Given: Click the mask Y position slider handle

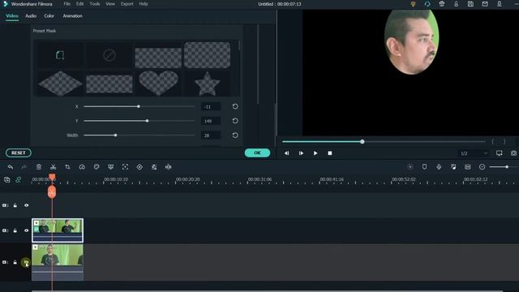Looking at the screenshot, I should click(148, 121).
